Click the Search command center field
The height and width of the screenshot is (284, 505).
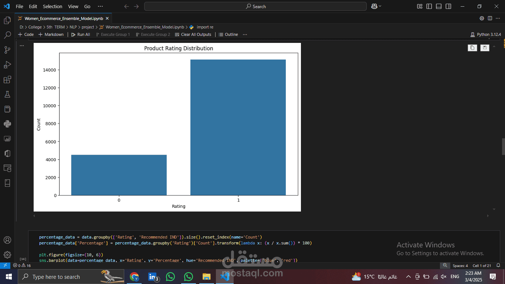[x=255, y=6]
